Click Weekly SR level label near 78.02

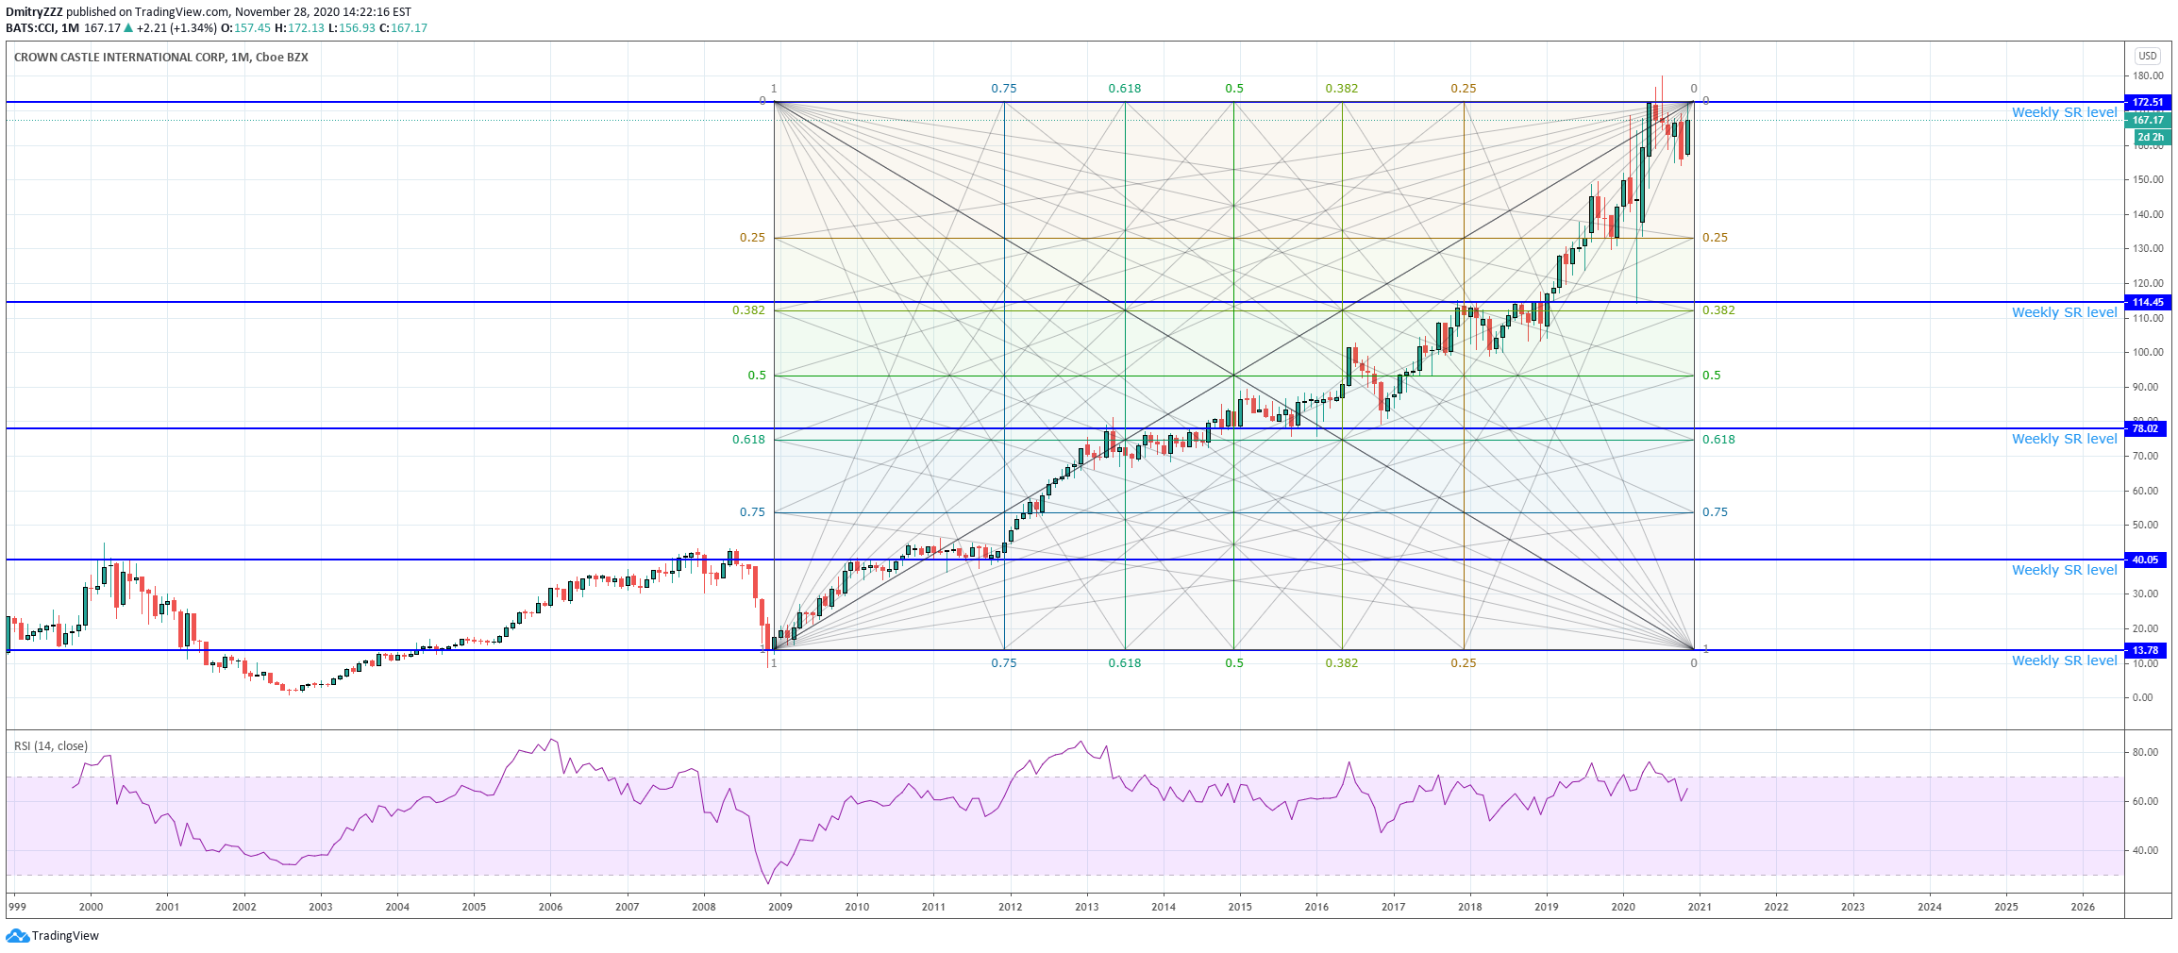tap(2064, 439)
